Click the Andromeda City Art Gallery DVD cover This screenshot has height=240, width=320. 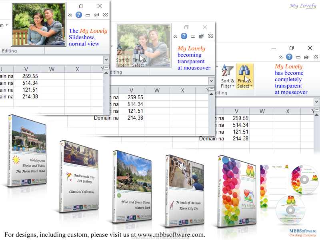pos(79,176)
